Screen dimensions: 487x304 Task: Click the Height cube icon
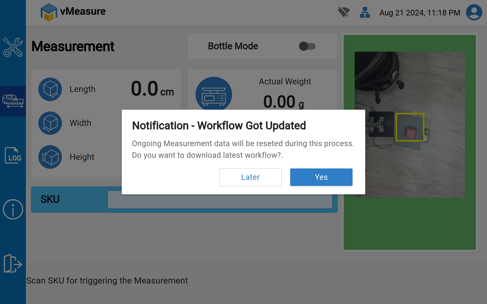point(50,157)
